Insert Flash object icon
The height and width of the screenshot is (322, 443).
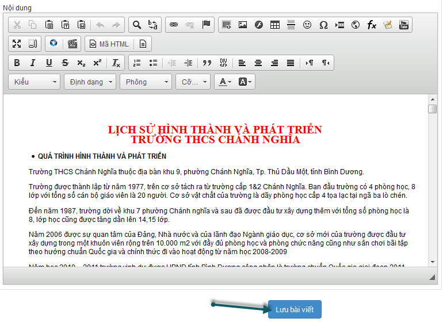259,25
